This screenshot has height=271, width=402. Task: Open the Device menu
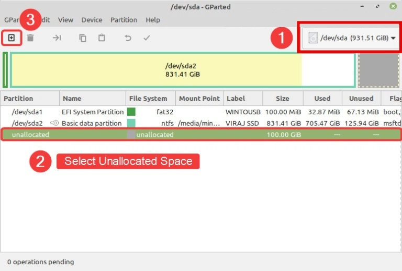pos(92,20)
